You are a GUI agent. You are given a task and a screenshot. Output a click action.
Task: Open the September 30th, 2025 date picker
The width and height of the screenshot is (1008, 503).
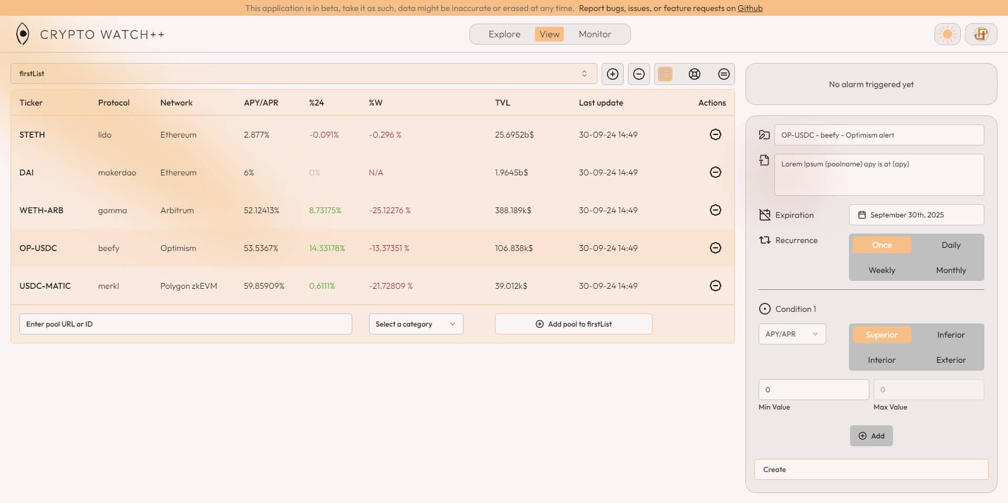pyautogui.click(x=916, y=215)
